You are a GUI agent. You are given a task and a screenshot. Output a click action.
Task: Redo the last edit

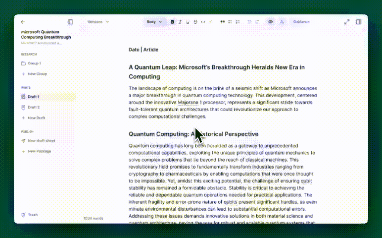pyautogui.click(x=257, y=22)
